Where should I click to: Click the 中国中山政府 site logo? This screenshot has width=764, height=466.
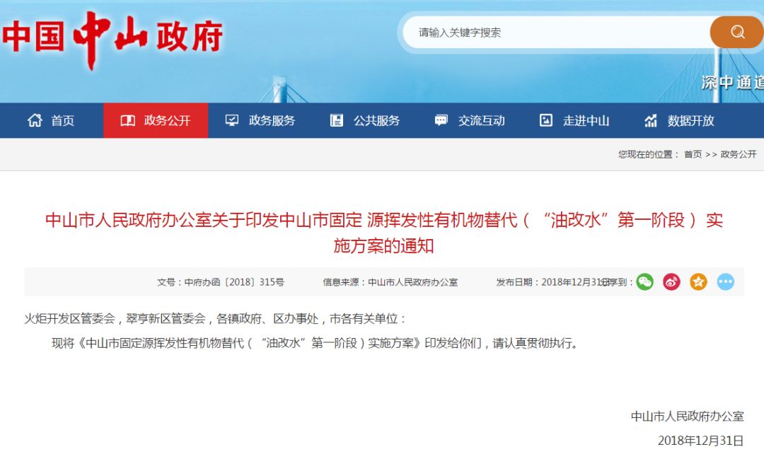click(112, 38)
